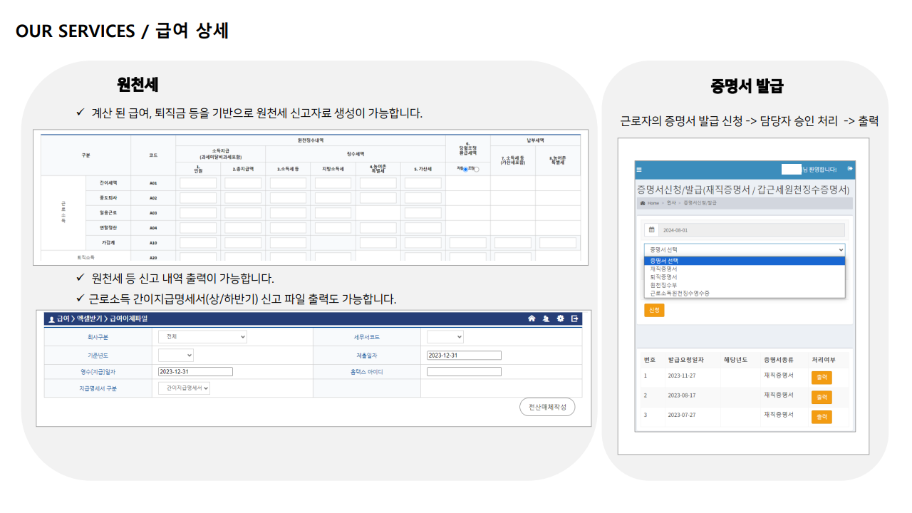Choose 퇴직증명서 from the dropdown list

745,277
